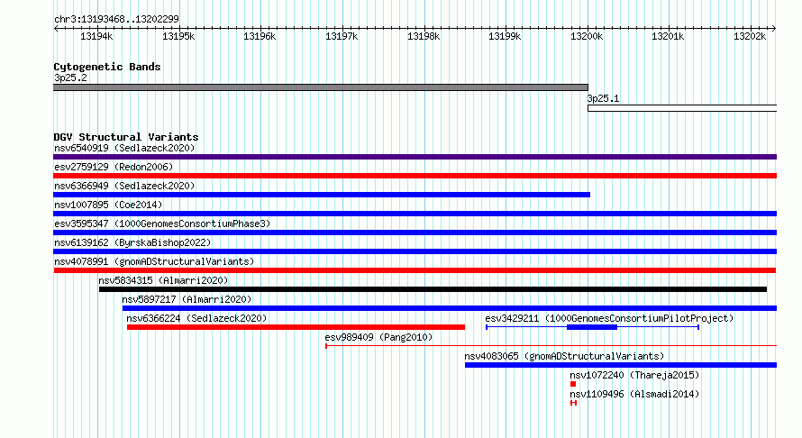
Task: Click the 13200k ruler tick label
Action: pos(587,36)
